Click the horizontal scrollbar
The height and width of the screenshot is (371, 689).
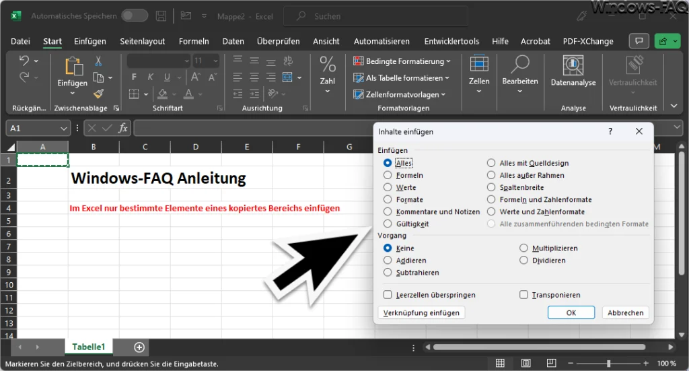click(539, 347)
